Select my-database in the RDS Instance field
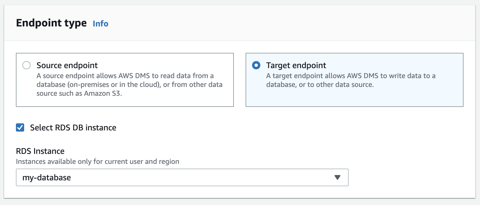The width and height of the screenshot is (480, 205). click(183, 177)
